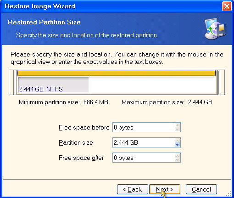Click the restore image wizard header icon
234x198 pixels.
215,29
